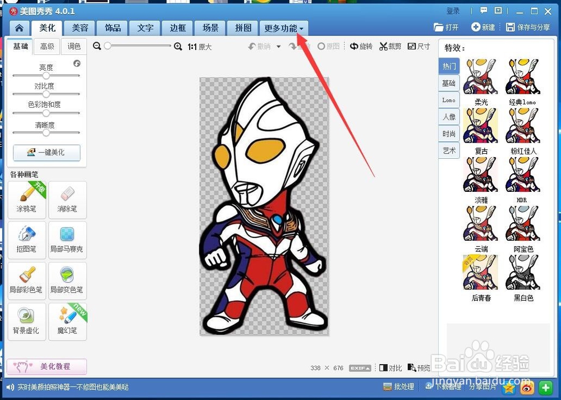Open 美化教程 beautify tutorial
Viewport: 561px width, 400px height.
point(47,366)
